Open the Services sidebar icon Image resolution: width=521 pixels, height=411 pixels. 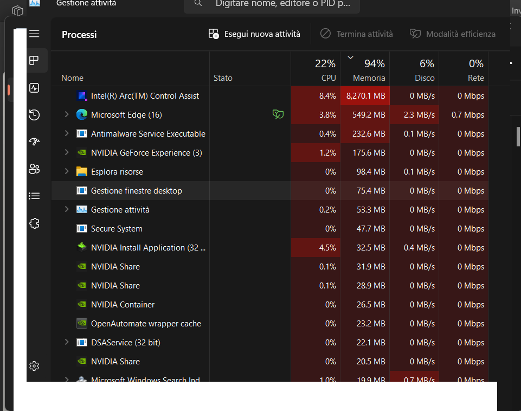[x=34, y=223]
